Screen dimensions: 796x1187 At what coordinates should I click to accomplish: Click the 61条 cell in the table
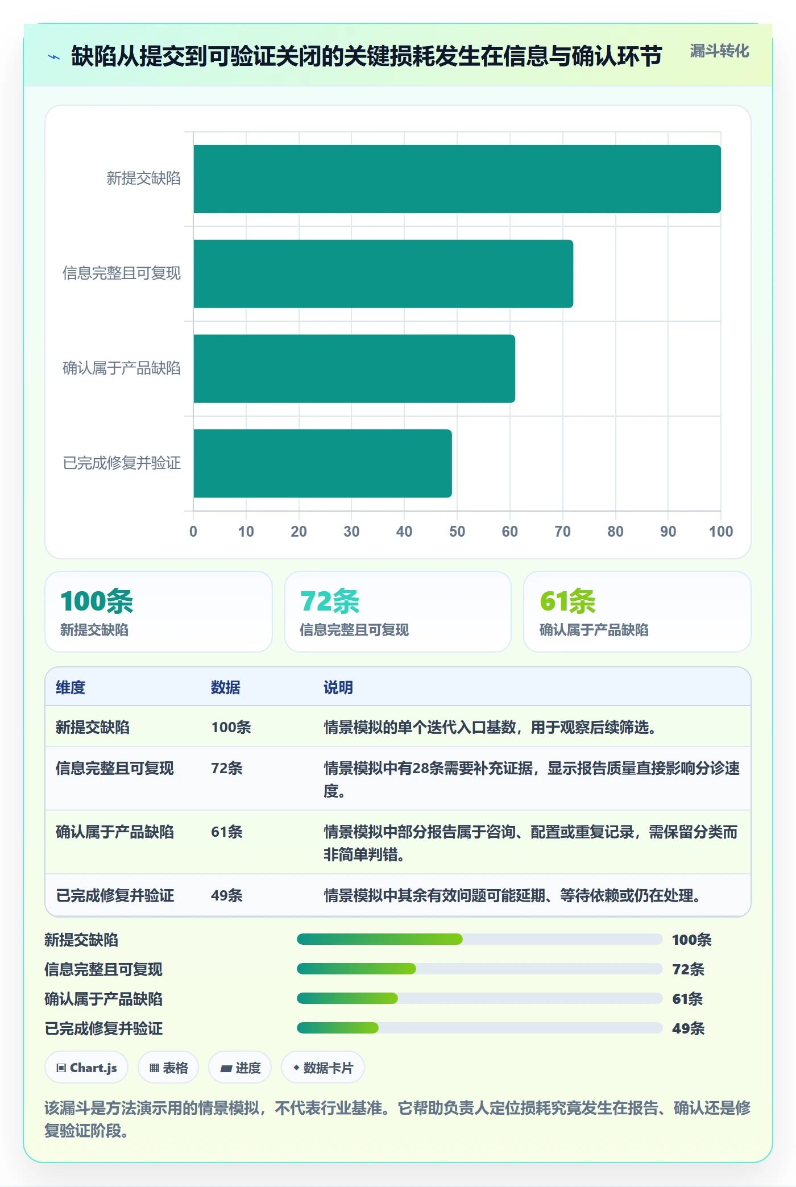[227, 832]
